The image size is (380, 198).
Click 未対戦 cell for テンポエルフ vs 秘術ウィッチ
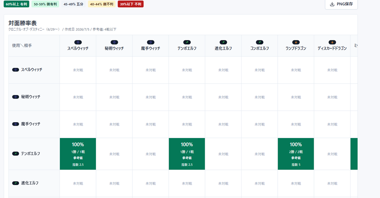(x=114, y=154)
